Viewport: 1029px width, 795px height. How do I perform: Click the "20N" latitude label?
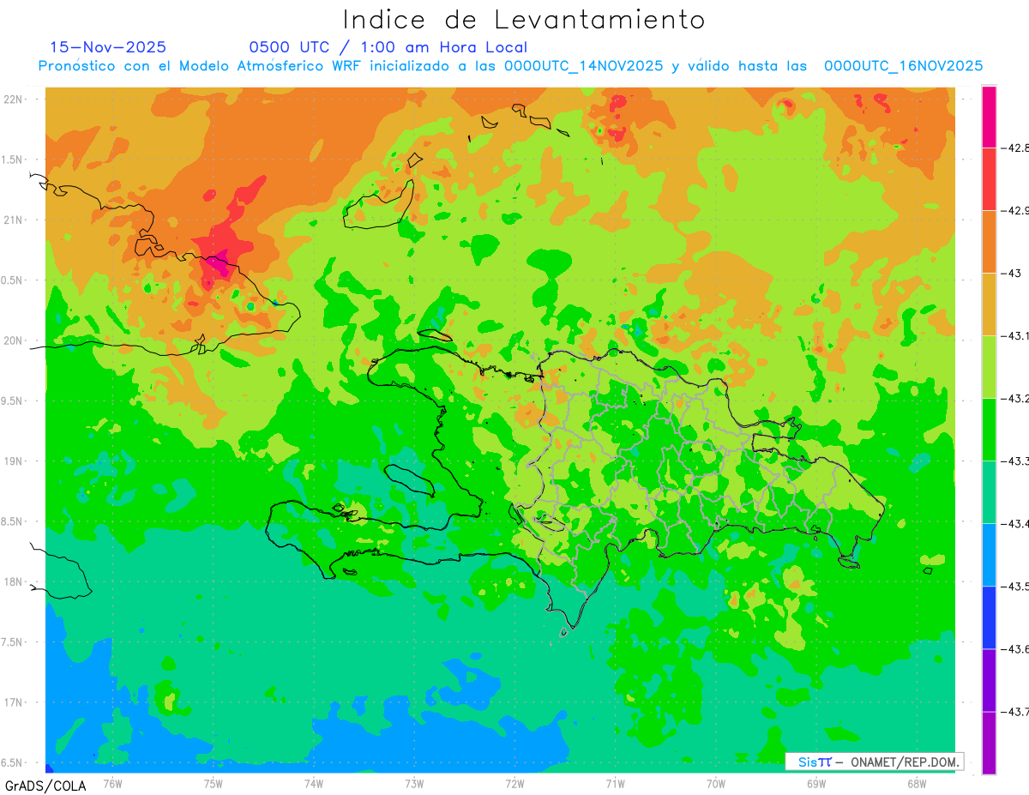[x=14, y=340]
